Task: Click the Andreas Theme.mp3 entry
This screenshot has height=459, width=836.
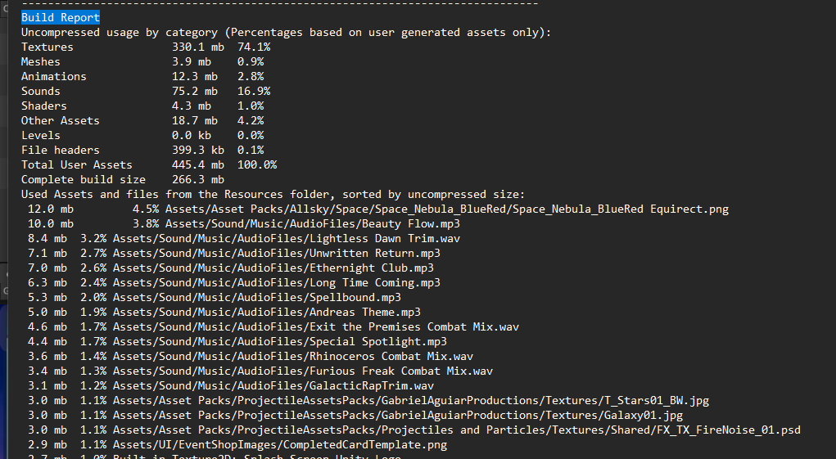Action: point(267,312)
